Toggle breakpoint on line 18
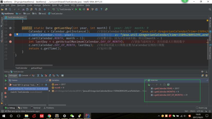Image resolution: width=212 pixels, height=119 pixels. tap(10, 42)
